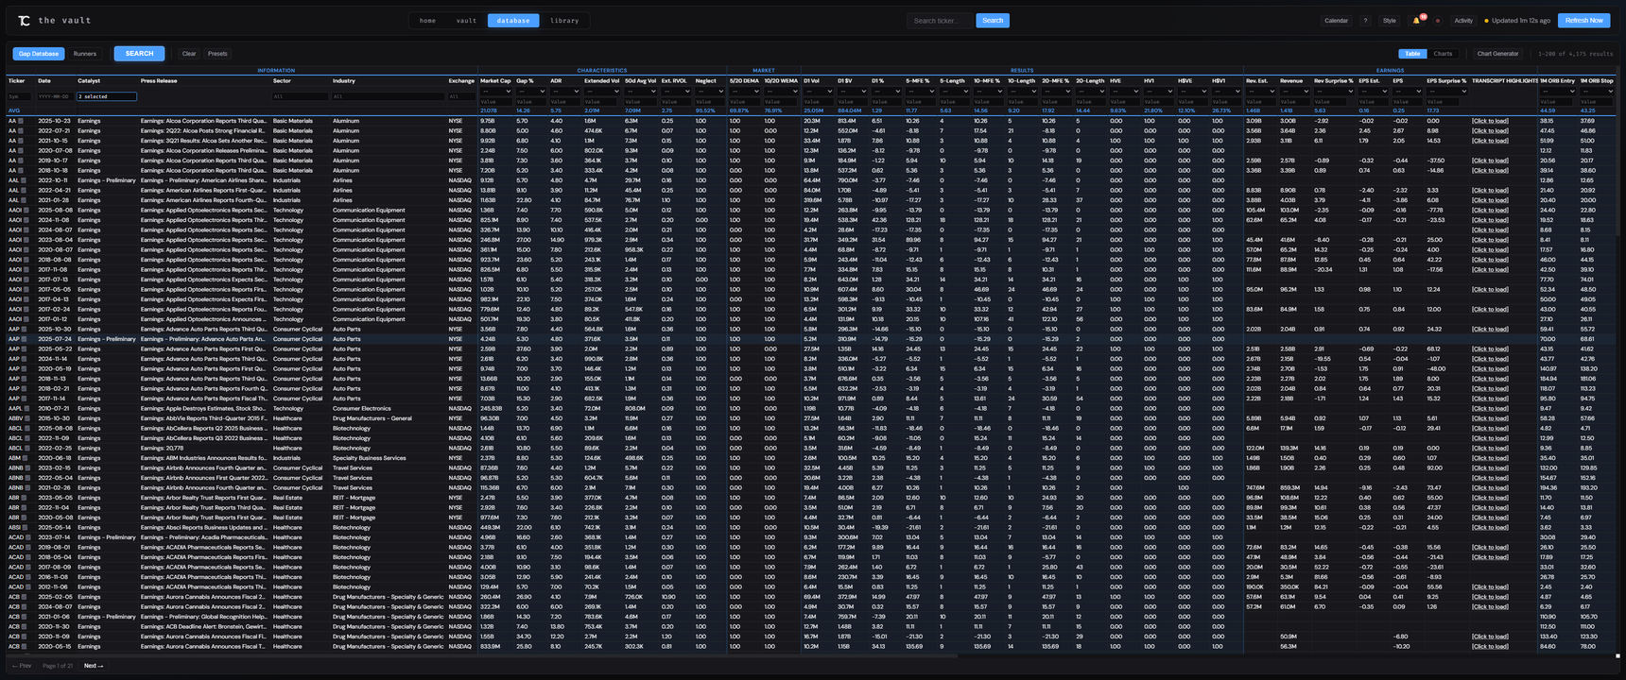The image size is (1626, 680).
Task: Click the TRANSCRIPT HIGHLIGHTS column header
Action: pos(1504,81)
